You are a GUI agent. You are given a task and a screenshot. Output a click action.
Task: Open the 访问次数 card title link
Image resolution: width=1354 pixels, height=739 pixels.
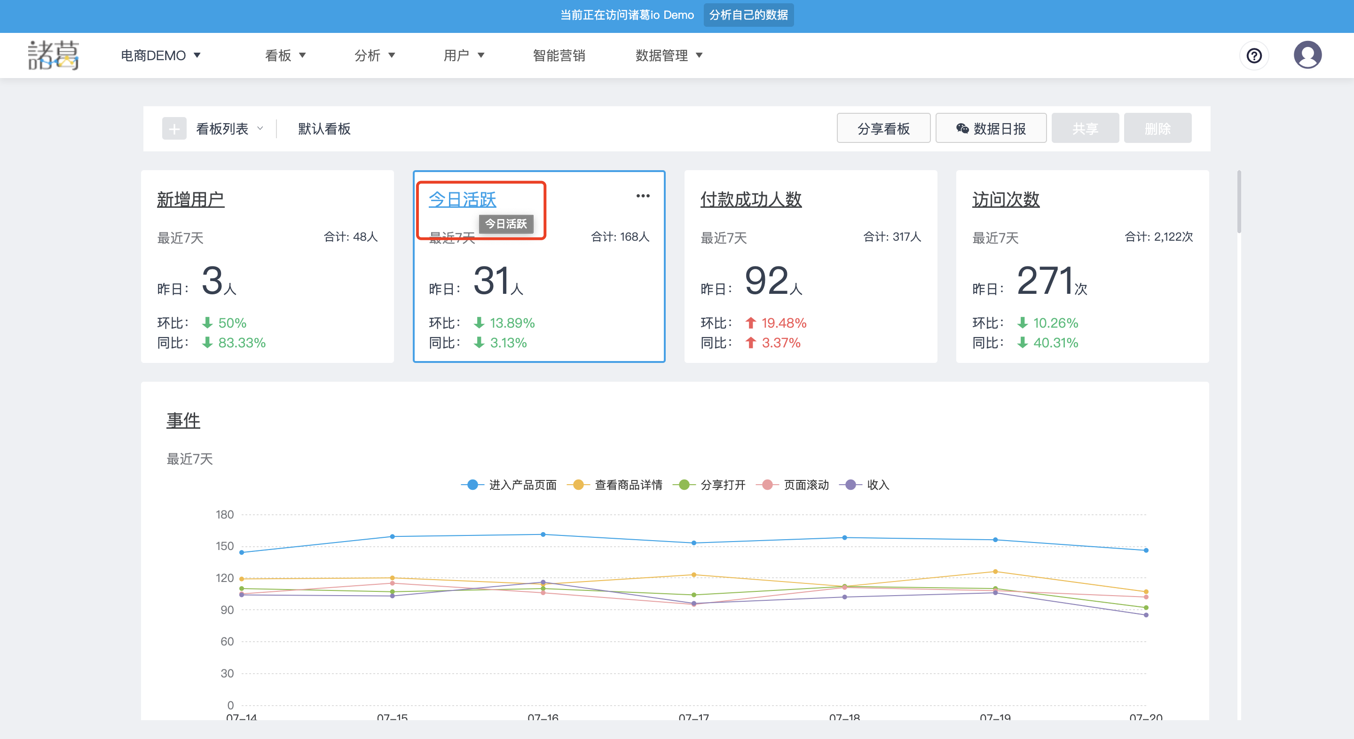pyautogui.click(x=1006, y=199)
